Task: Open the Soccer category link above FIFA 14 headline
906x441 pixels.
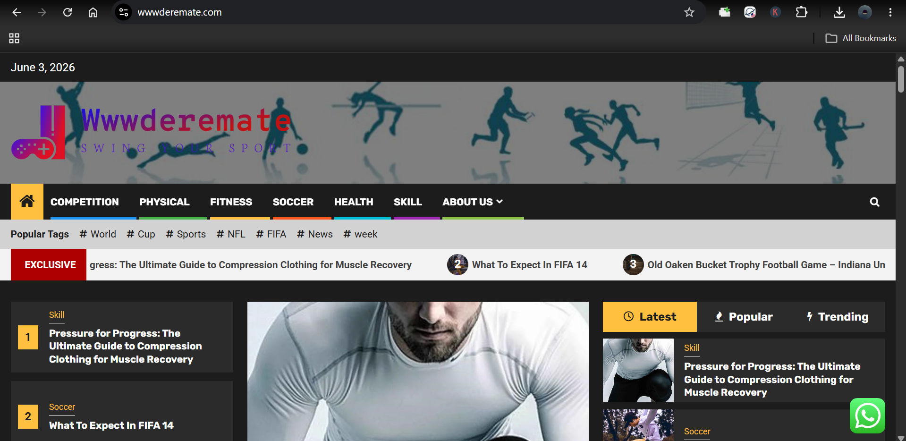Action: (62, 407)
